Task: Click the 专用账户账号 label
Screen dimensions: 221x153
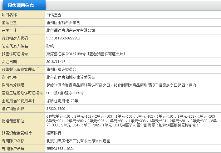Action: [13, 149]
